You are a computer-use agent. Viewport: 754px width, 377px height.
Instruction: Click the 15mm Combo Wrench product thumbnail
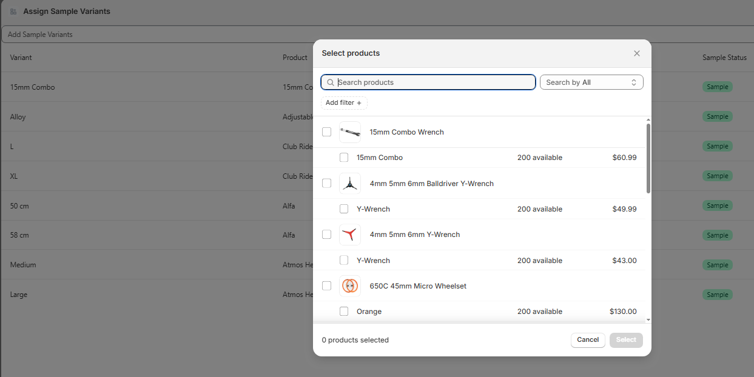point(350,132)
